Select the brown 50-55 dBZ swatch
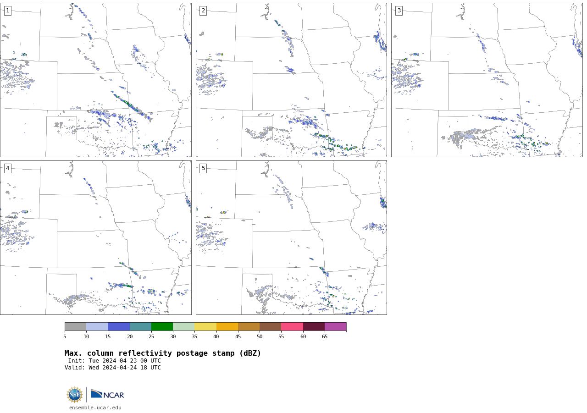Screen dimensions: 587x413 (271, 326)
